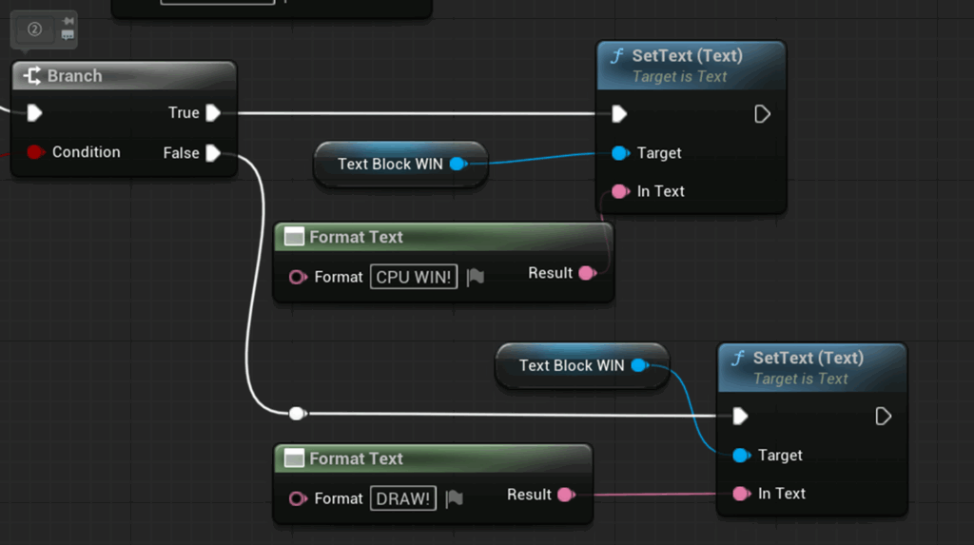Select the upper Text Block WIN variable node
The height and width of the screenshot is (545, 974).
tap(390, 165)
